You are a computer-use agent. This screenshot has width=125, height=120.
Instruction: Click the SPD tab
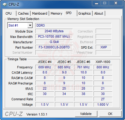[70, 13]
